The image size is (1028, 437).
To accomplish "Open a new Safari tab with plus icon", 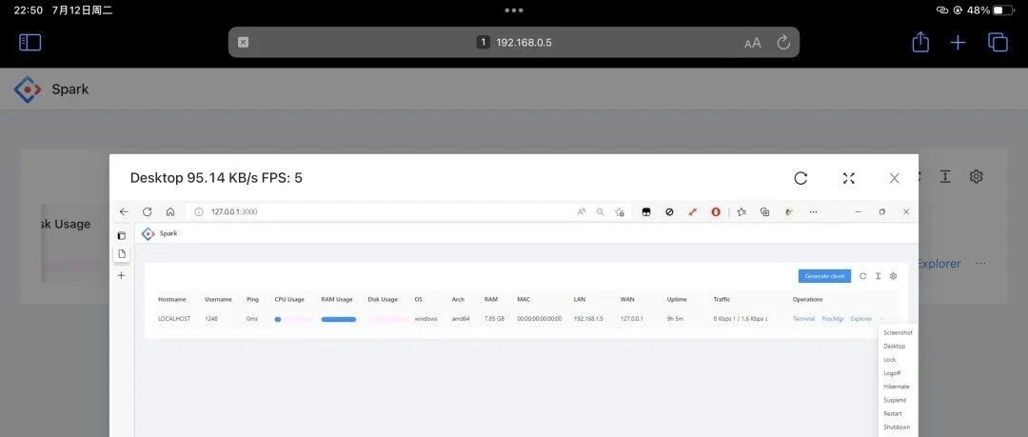I will tap(958, 43).
